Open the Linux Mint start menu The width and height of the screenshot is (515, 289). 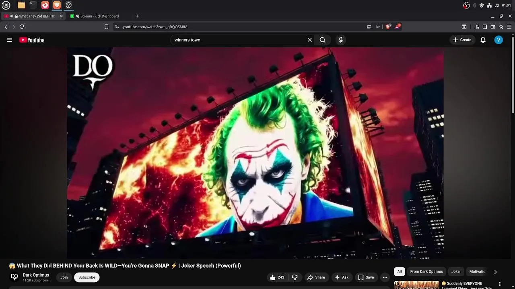pos(6,5)
